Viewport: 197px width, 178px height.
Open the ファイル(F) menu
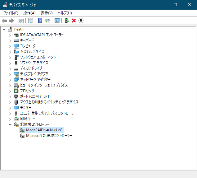click(11, 13)
